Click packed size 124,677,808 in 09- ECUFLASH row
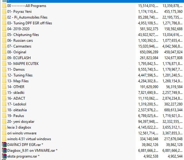 click(171, 58)
